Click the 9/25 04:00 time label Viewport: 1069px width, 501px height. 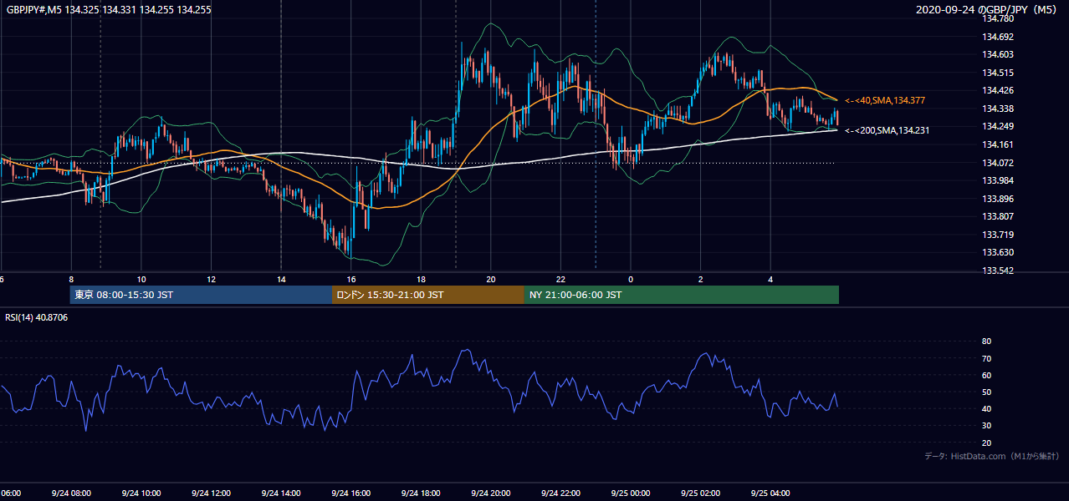771,493
